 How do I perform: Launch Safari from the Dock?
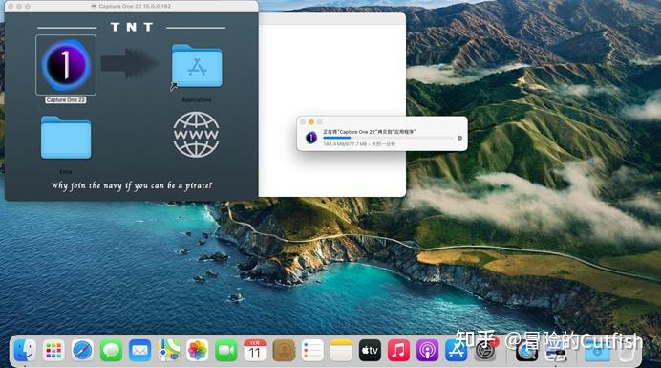coord(82,350)
